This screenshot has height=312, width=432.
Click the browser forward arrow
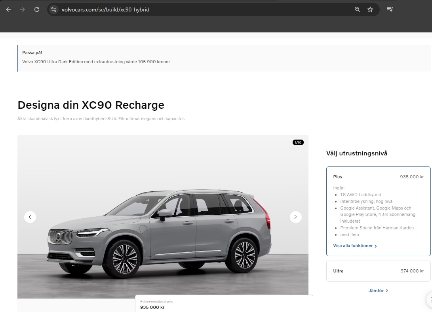(23, 9)
